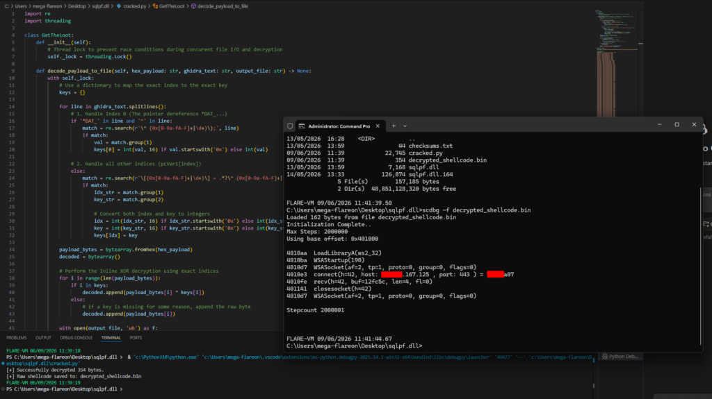712x399 pixels.
Task: Click 'class GetTheLoot:' in the editor
Action: pos(49,35)
